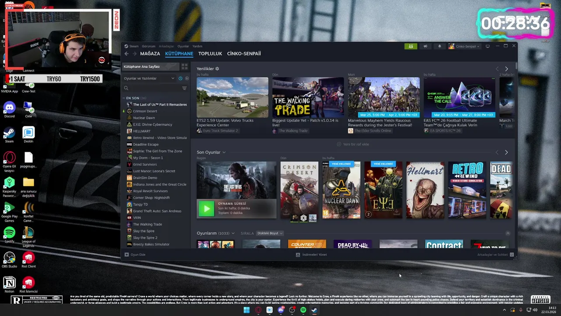Open Steam desktop shortcut icon
Viewport: 561px width, 316px height.
(x=9, y=135)
